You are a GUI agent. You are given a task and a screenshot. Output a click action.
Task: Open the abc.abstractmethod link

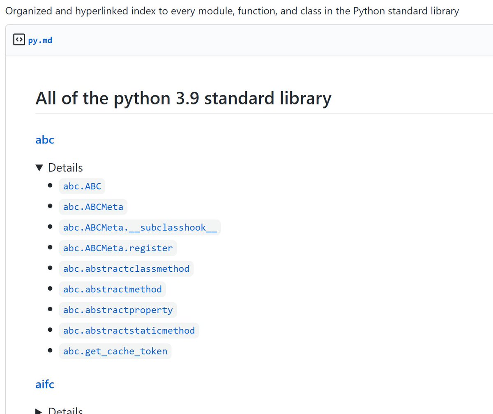[x=112, y=289]
